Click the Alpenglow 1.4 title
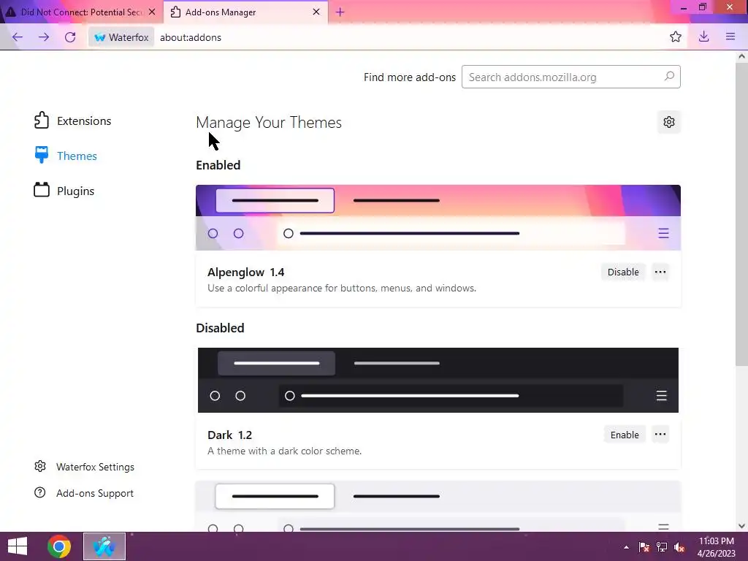This screenshot has height=561, width=748. point(245,272)
